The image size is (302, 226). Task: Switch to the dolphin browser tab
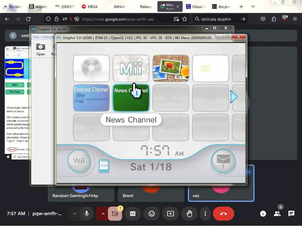tap(39, 7)
